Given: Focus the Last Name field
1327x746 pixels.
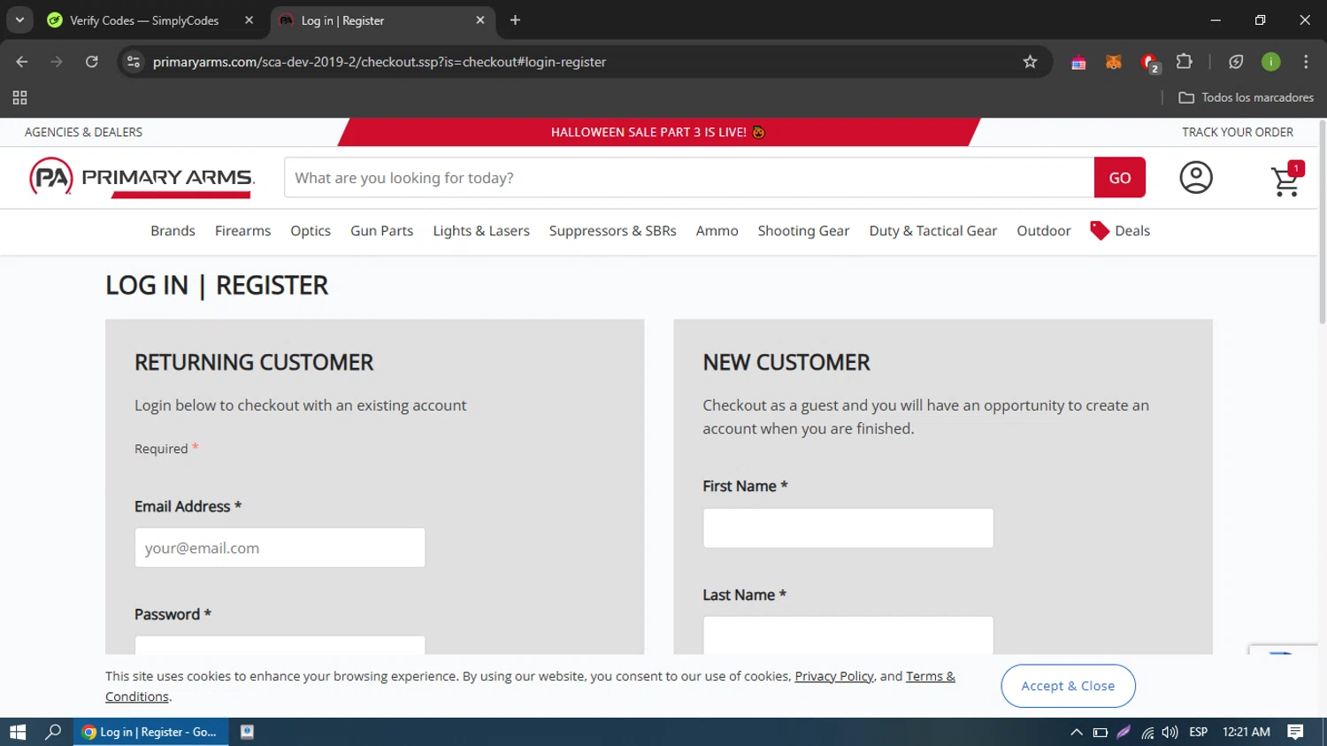Looking at the screenshot, I should [848, 634].
